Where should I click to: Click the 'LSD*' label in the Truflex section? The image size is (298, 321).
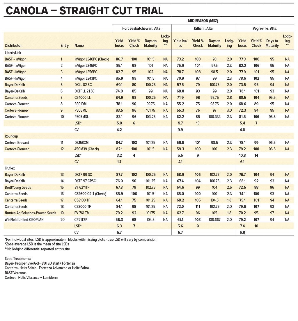tap(78, 226)
